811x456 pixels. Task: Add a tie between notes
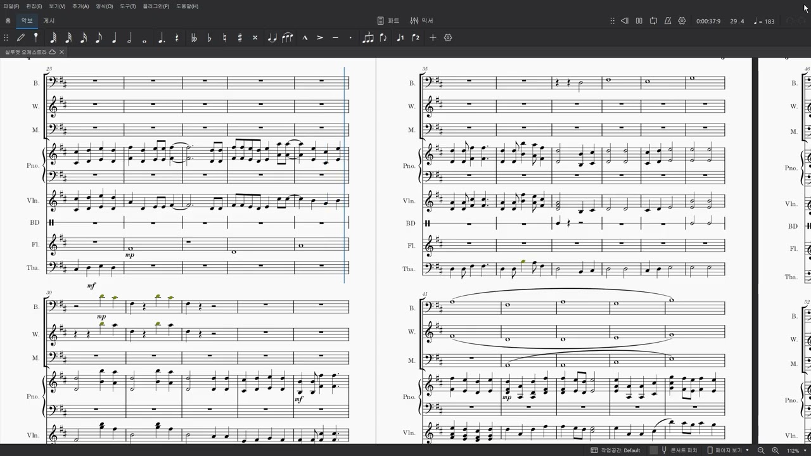point(272,38)
